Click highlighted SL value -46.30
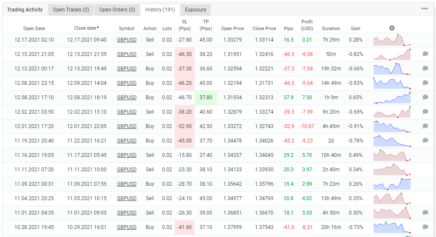 (184, 54)
